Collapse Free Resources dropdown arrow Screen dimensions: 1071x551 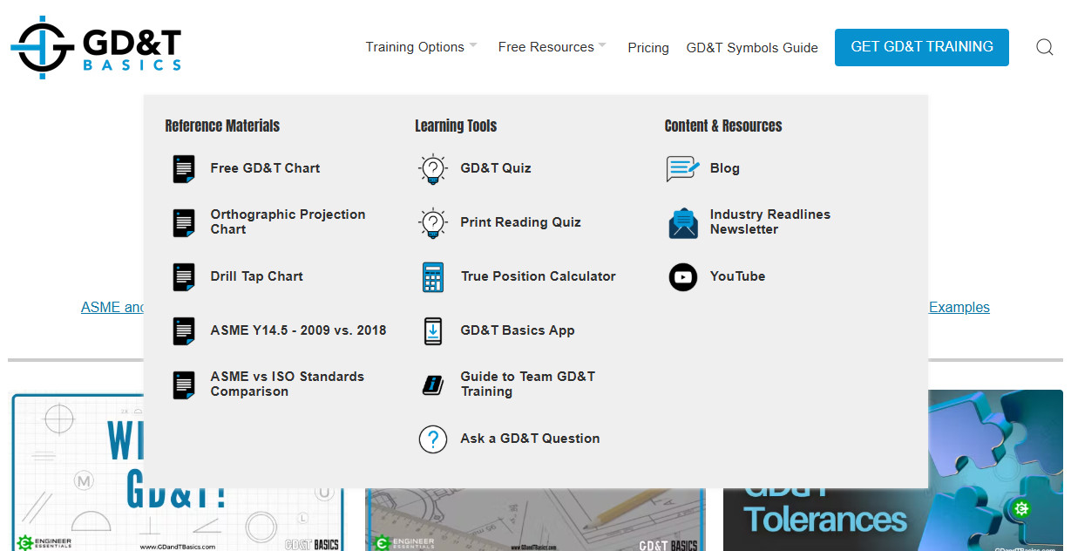tap(602, 44)
